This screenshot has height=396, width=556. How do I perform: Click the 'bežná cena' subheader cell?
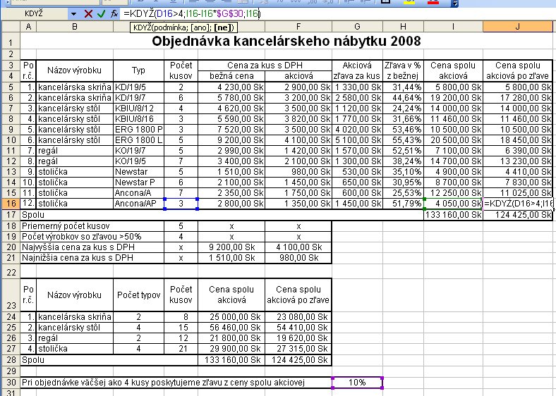click(231, 76)
